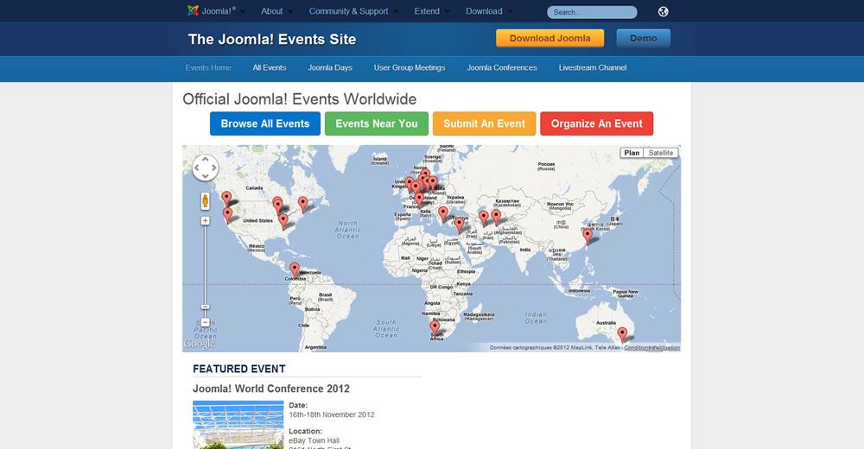This screenshot has height=449, width=864.
Task: Zoom out with the map minus button
Action: point(205,322)
